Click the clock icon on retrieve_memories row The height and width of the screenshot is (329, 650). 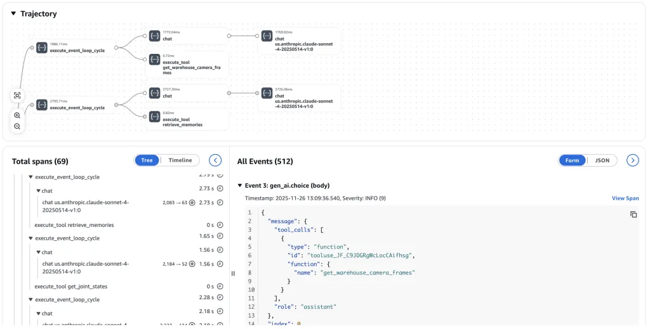(x=220, y=225)
